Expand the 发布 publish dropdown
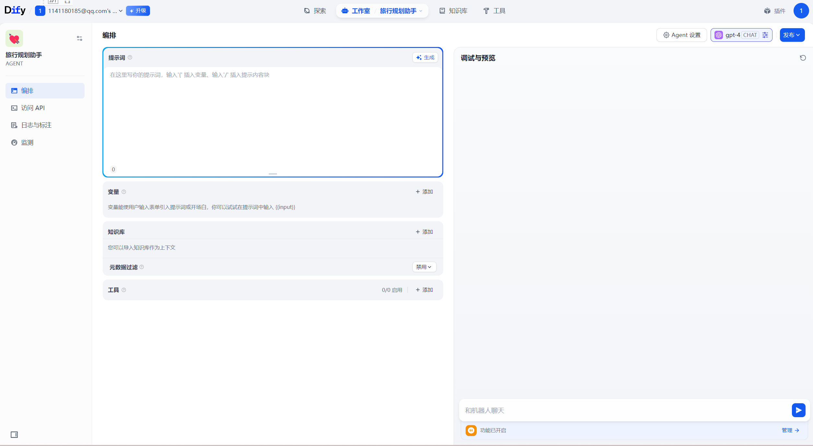813x446 pixels. (x=792, y=35)
